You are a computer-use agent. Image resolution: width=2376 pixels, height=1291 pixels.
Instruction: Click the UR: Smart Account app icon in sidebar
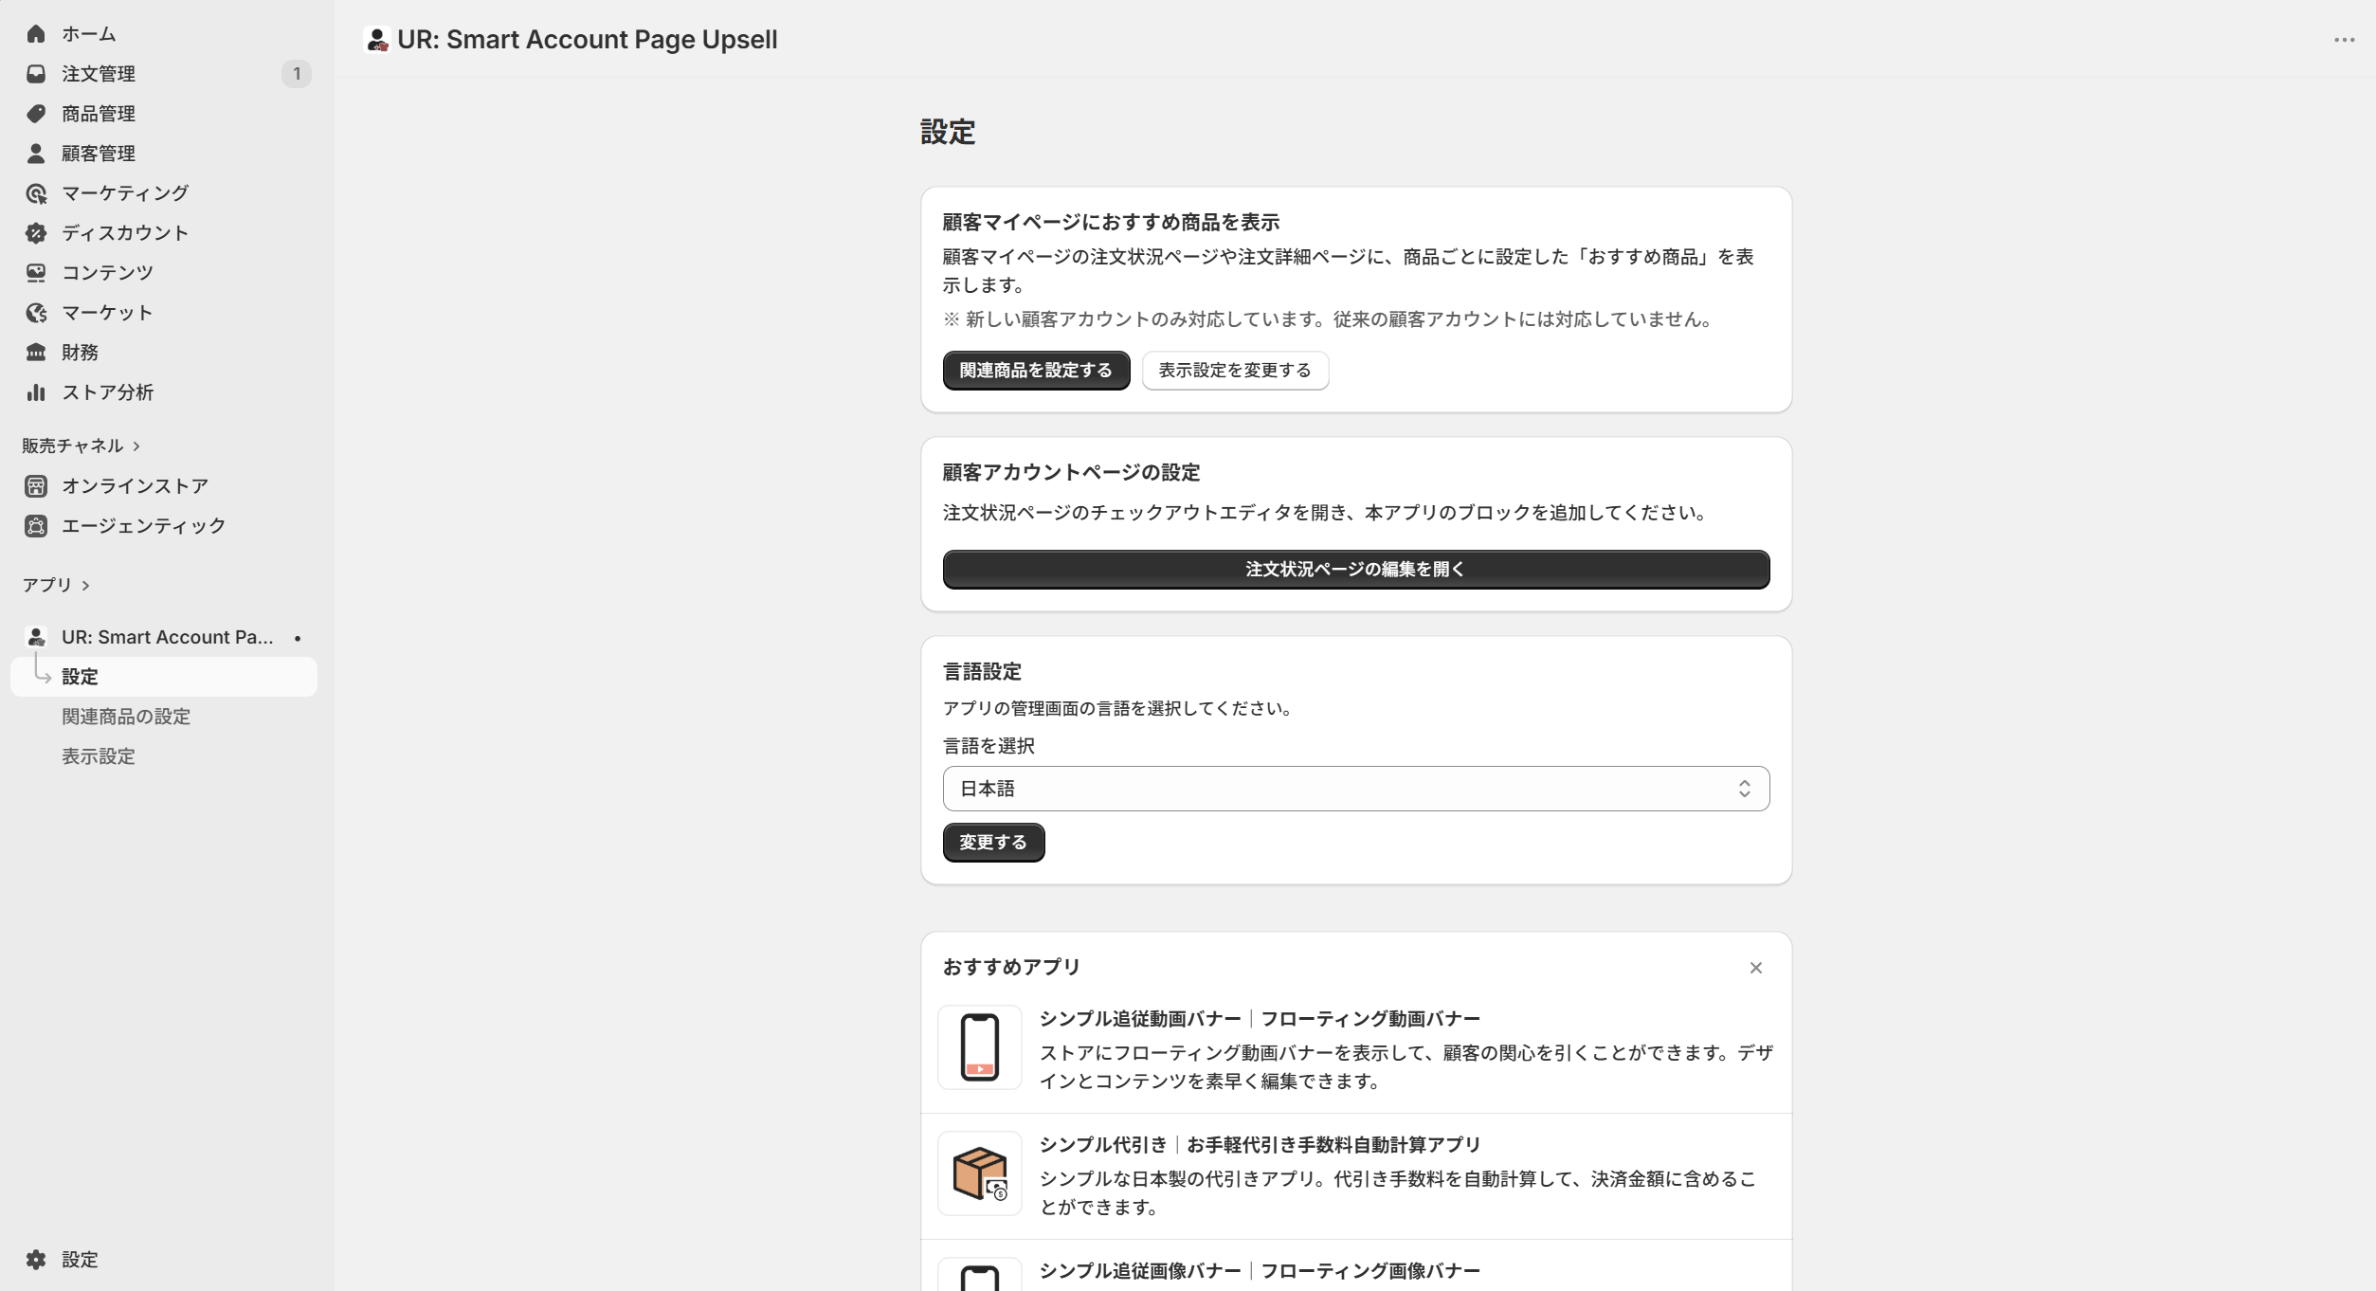point(36,637)
